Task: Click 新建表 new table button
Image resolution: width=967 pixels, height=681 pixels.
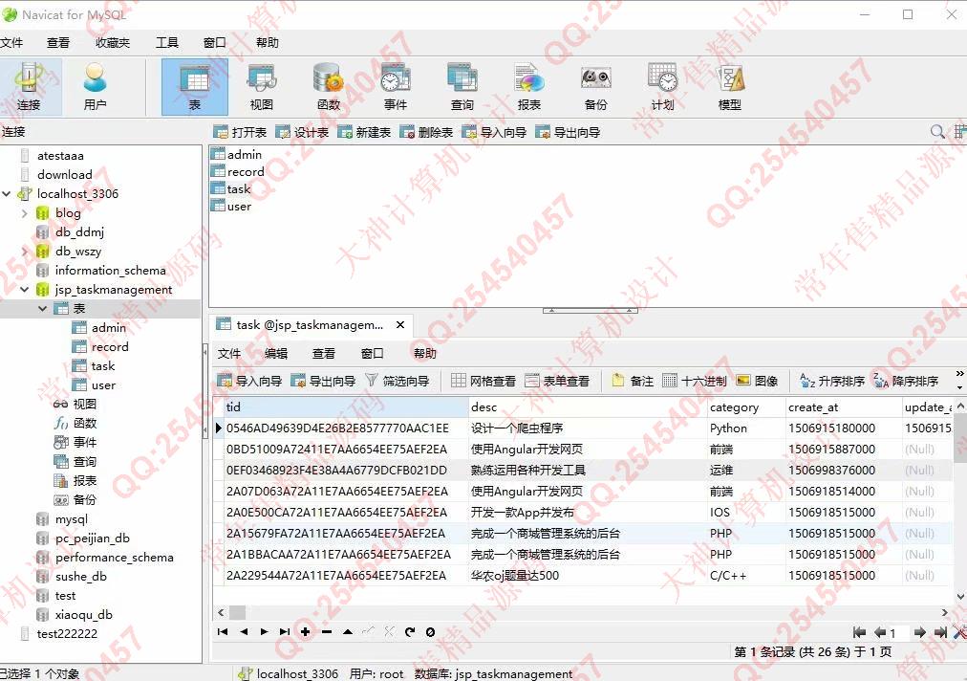Action: pyautogui.click(x=364, y=132)
